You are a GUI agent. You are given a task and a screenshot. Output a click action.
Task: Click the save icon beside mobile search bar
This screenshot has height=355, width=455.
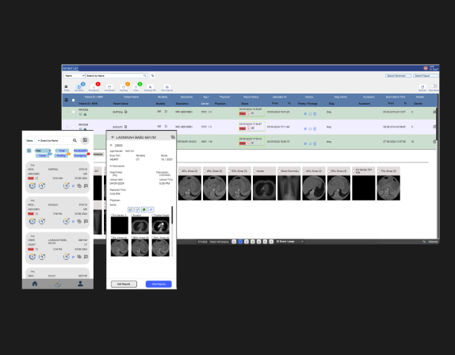pyautogui.click(x=85, y=140)
